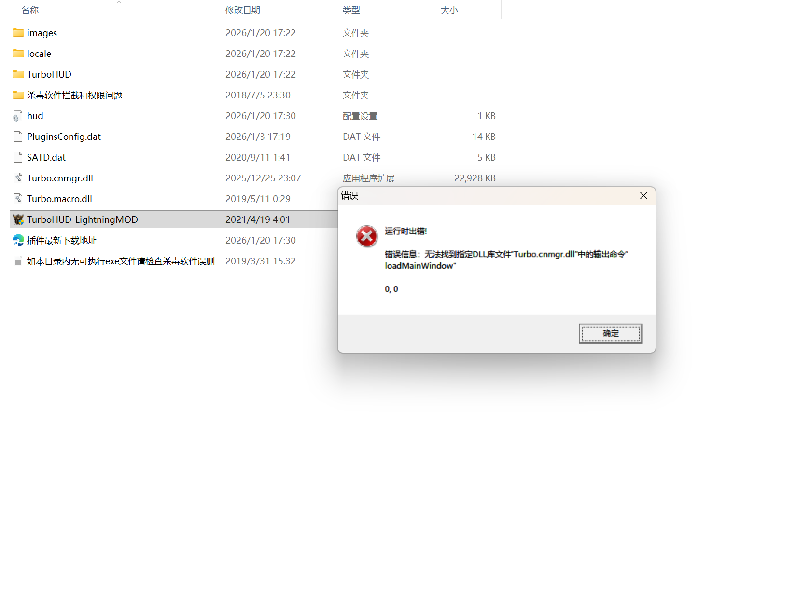The image size is (796, 615).
Task: Sort by 大小 column header
Action: (449, 10)
